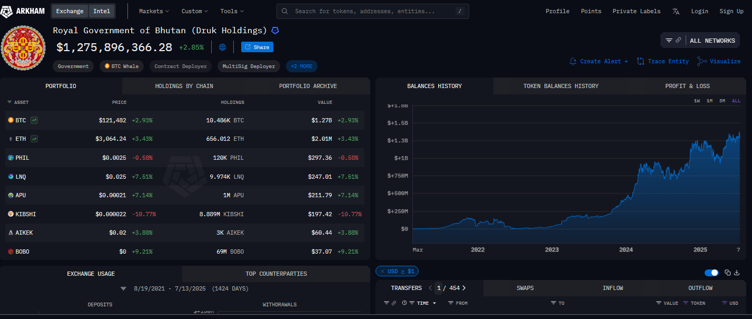Select the 3M chart range
This screenshot has height=319, width=752.
pos(722,101)
